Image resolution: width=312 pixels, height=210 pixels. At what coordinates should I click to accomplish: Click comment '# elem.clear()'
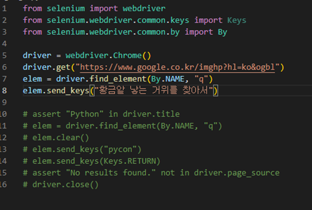[56, 138]
